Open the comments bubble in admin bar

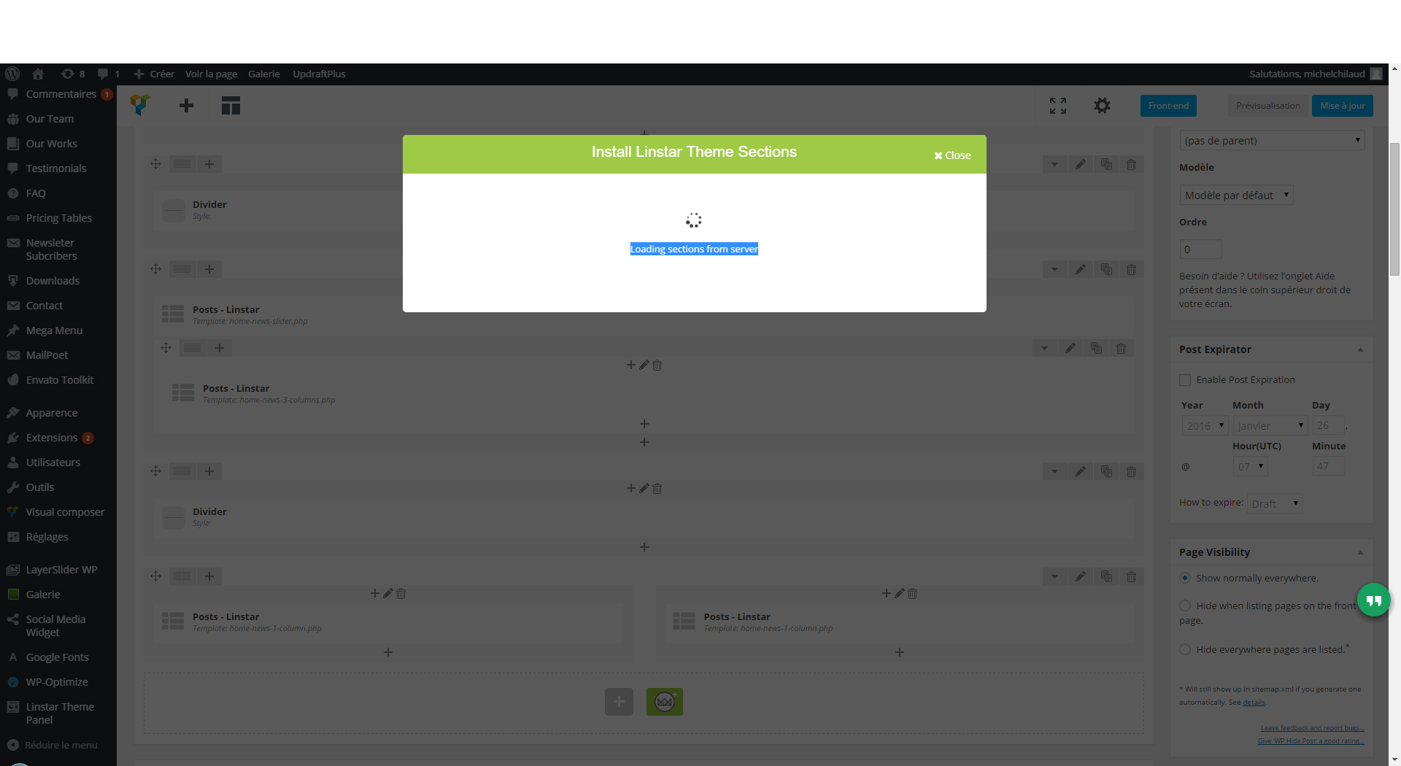pos(108,74)
